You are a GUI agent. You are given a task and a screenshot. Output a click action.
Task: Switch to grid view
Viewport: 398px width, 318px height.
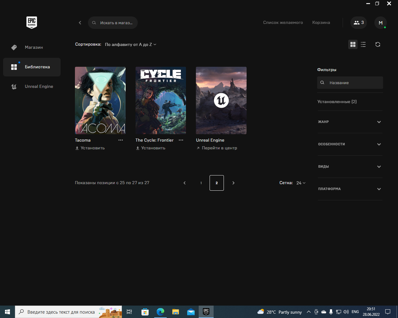point(353,44)
